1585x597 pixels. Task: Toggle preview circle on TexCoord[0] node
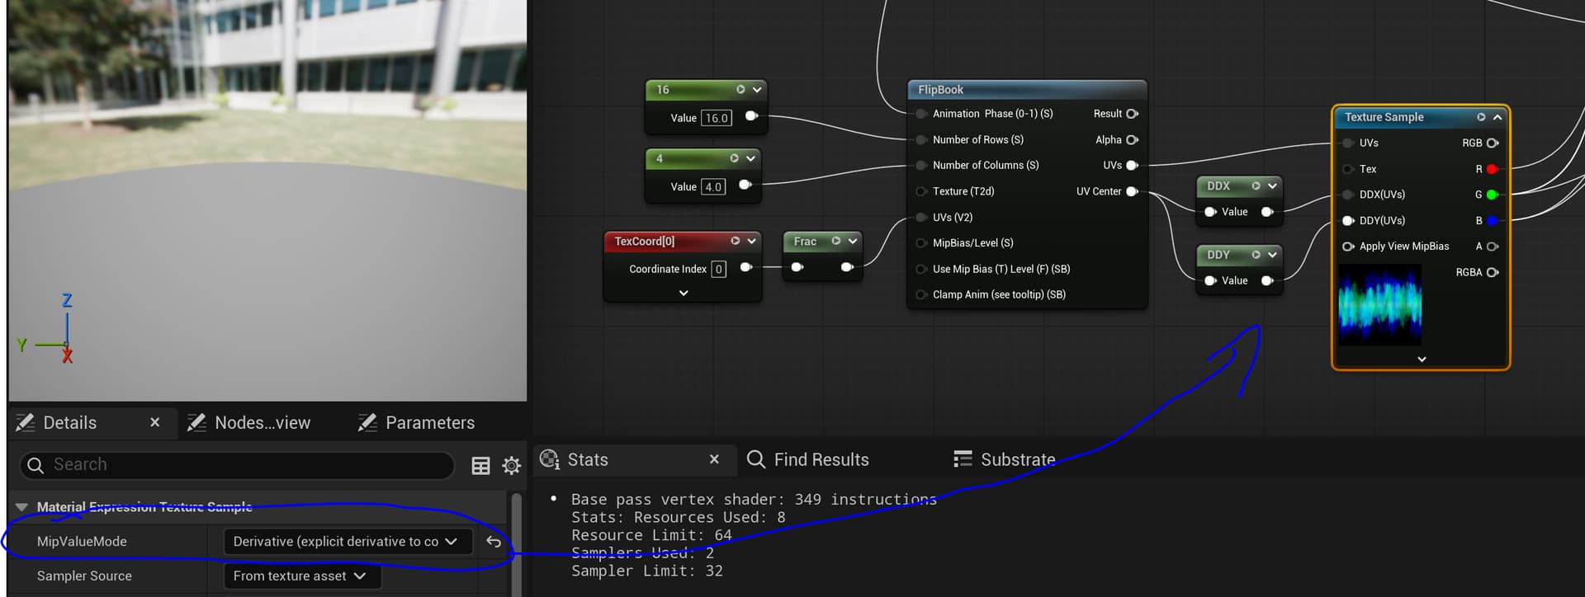(x=735, y=241)
